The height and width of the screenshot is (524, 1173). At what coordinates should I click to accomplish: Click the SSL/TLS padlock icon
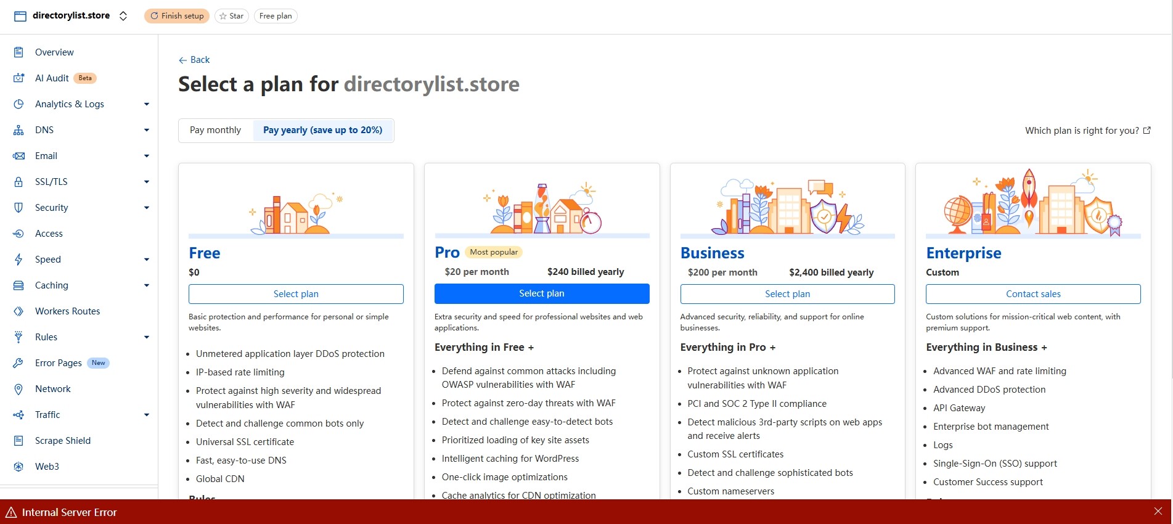[18, 182]
